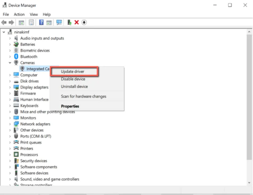
Task: Open the Action menu
Action: click(x=19, y=14)
